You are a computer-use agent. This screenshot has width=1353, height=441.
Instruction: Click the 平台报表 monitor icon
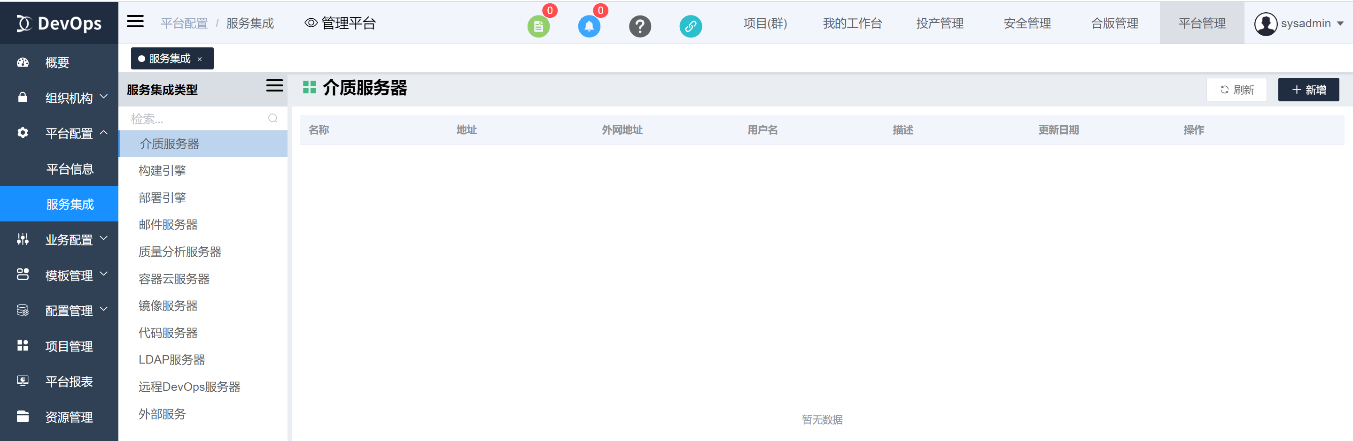click(x=23, y=380)
